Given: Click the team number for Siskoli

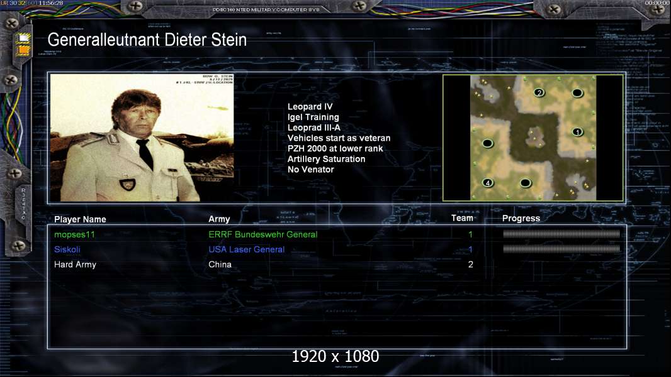Looking at the screenshot, I should [470, 249].
